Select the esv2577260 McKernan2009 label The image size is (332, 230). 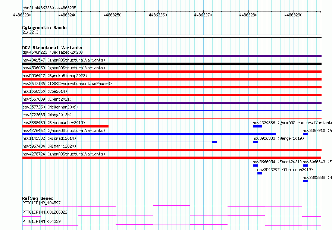pos(50,107)
